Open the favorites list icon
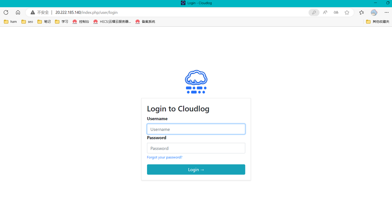The height and width of the screenshot is (223, 392). tap(361, 13)
